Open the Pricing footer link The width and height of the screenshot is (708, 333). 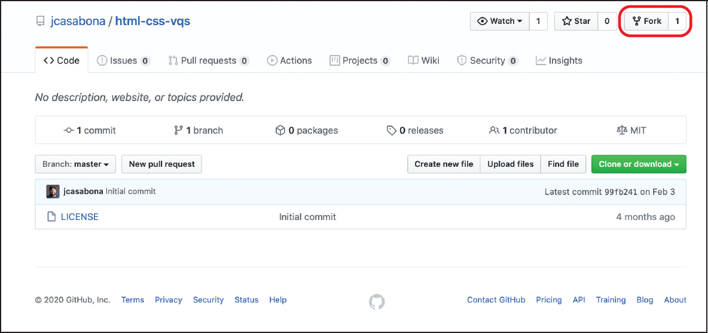click(549, 300)
